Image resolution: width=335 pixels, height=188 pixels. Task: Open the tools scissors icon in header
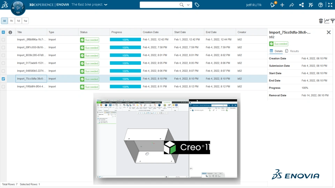pyautogui.click(x=311, y=5)
